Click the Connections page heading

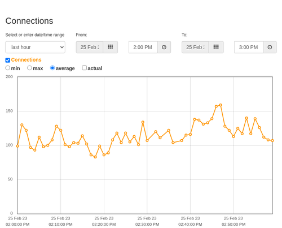tap(29, 21)
